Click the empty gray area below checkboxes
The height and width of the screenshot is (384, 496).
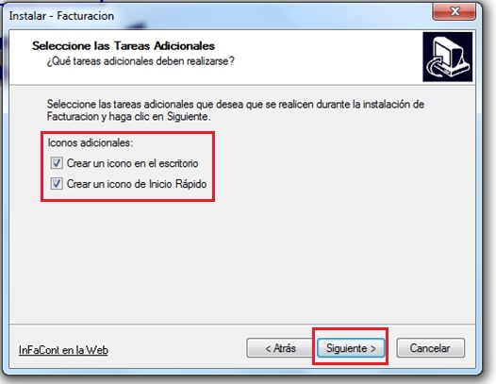pos(242,259)
